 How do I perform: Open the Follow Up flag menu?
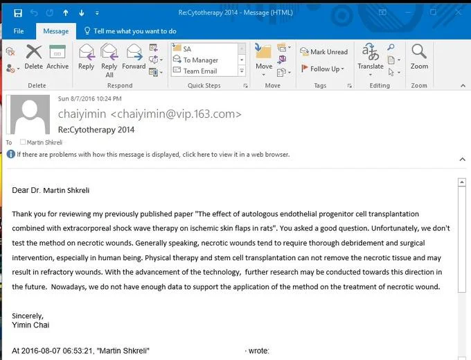[x=323, y=69]
